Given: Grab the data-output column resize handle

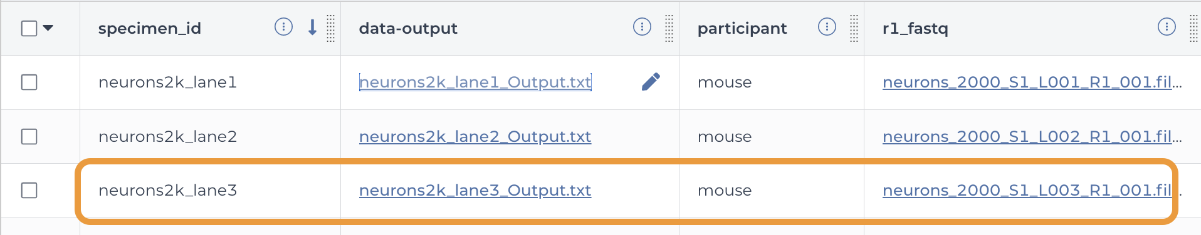Looking at the screenshot, I should [669, 28].
